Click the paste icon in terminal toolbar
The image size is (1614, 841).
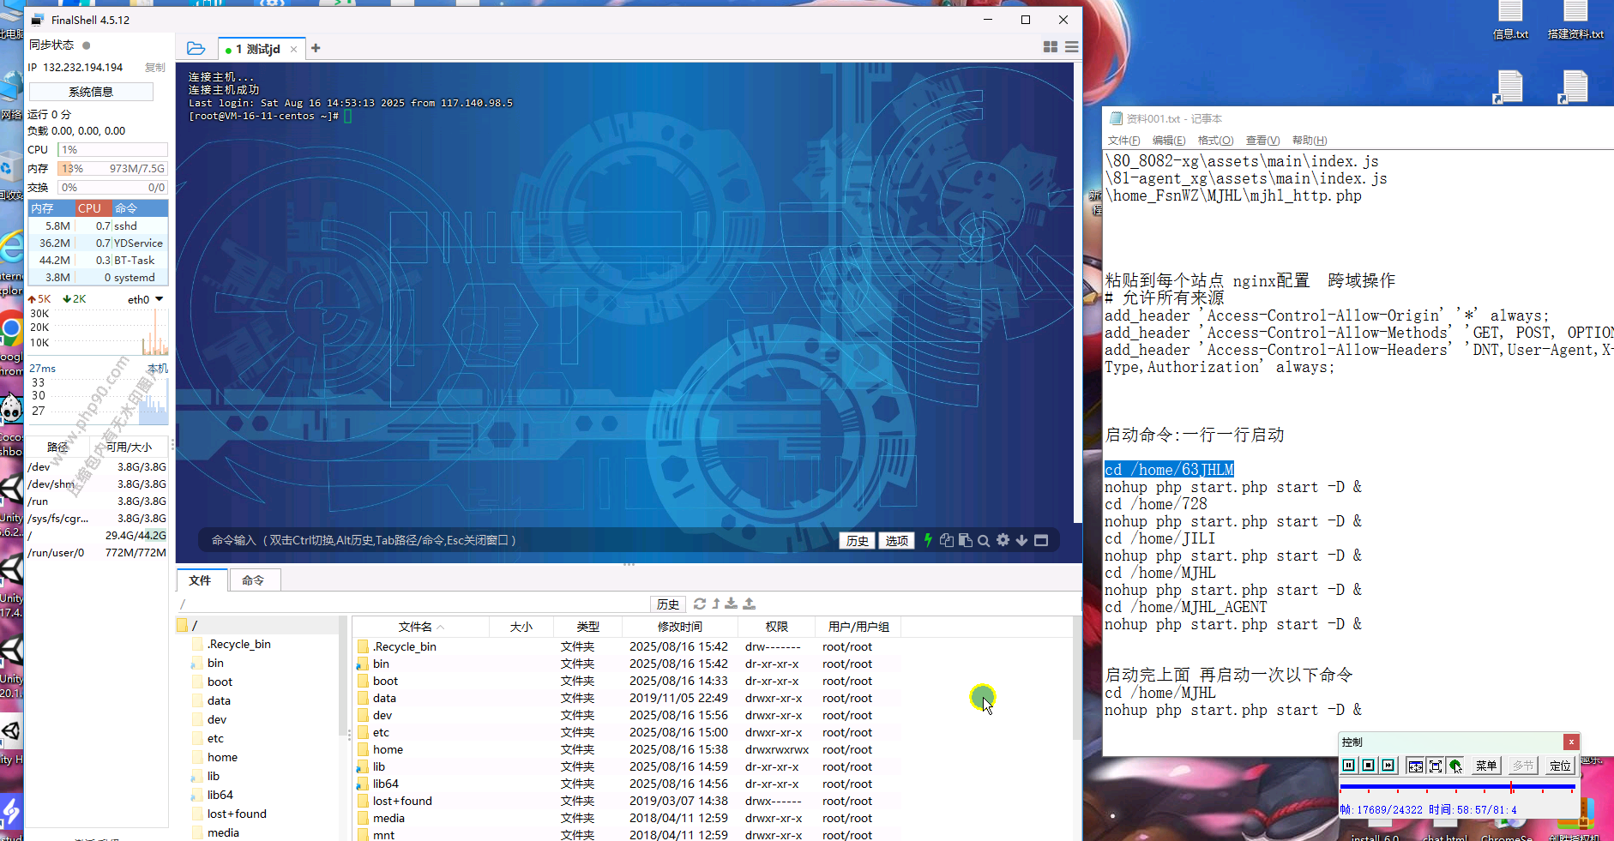point(966,540)
